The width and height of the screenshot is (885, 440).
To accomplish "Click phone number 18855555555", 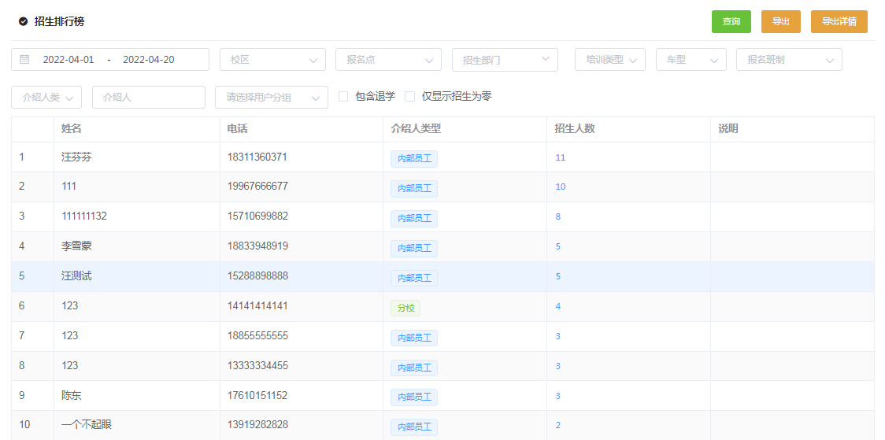I will 257,335.
